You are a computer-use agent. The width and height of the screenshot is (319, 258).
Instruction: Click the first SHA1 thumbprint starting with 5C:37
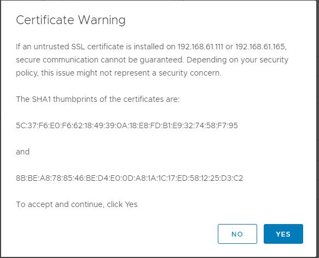(127, 125)
